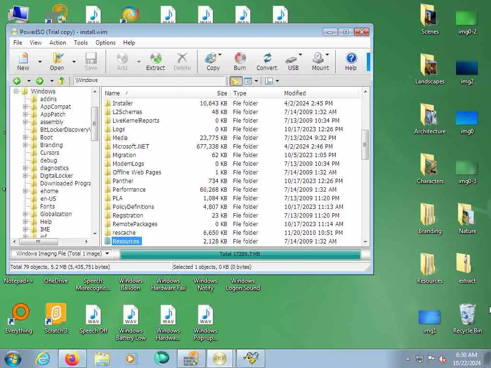
Task: Click the taskbar clock showing 6:30 AM
Action: [467, 359]
